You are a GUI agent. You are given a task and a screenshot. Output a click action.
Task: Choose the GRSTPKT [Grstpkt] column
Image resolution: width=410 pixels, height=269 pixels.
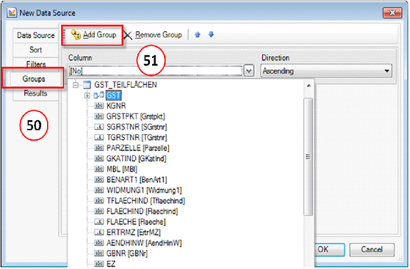136,117
